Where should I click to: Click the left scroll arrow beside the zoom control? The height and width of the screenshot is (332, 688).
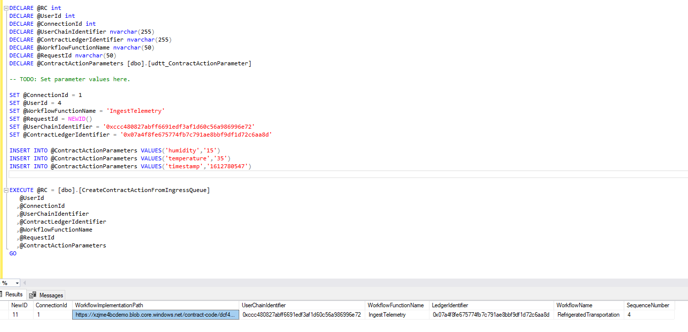(x=25, y=283)
